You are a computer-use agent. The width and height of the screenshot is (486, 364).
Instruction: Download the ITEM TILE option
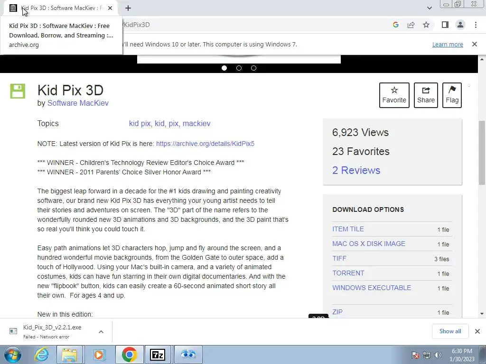(x=348, y=229)
